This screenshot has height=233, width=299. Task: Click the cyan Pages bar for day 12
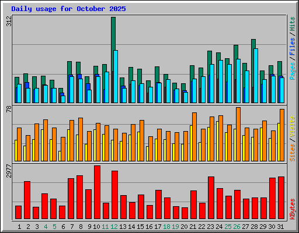coord(116,76)
